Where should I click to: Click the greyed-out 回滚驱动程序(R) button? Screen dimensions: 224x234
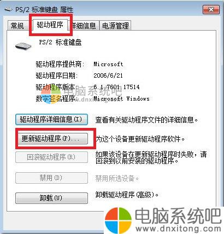pos(51,157)
